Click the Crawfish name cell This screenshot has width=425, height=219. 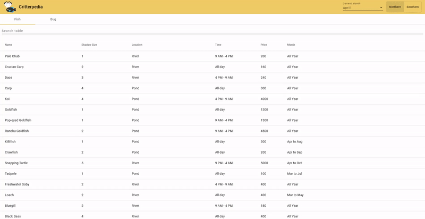[x=11, y=153]
